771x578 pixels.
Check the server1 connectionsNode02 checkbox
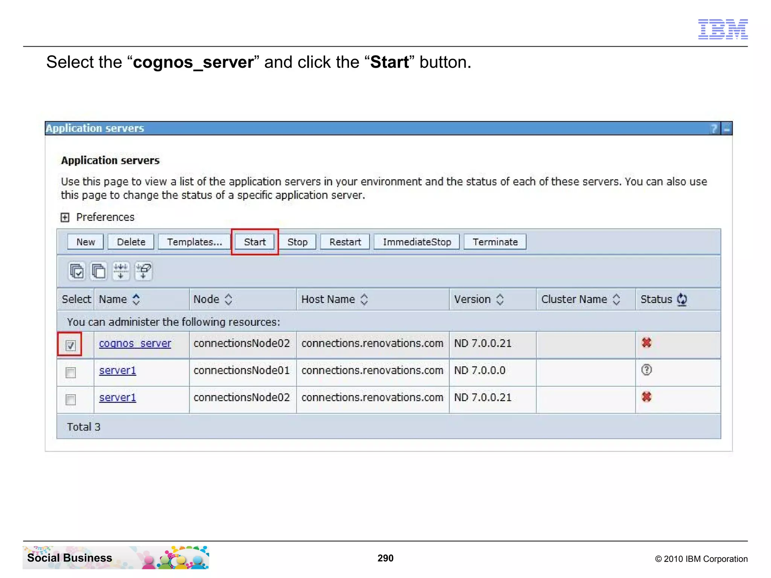coord(70,399)
